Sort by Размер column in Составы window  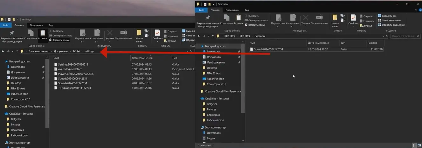372,43
